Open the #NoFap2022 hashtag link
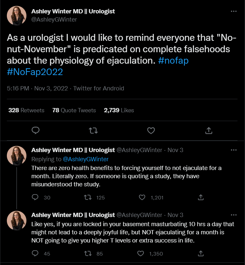245x265 pixels. pyautogui.click(x=35, y=72)
